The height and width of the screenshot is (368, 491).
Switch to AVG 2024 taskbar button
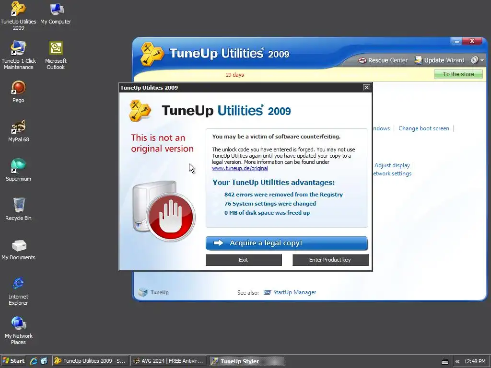click(168, 361)
